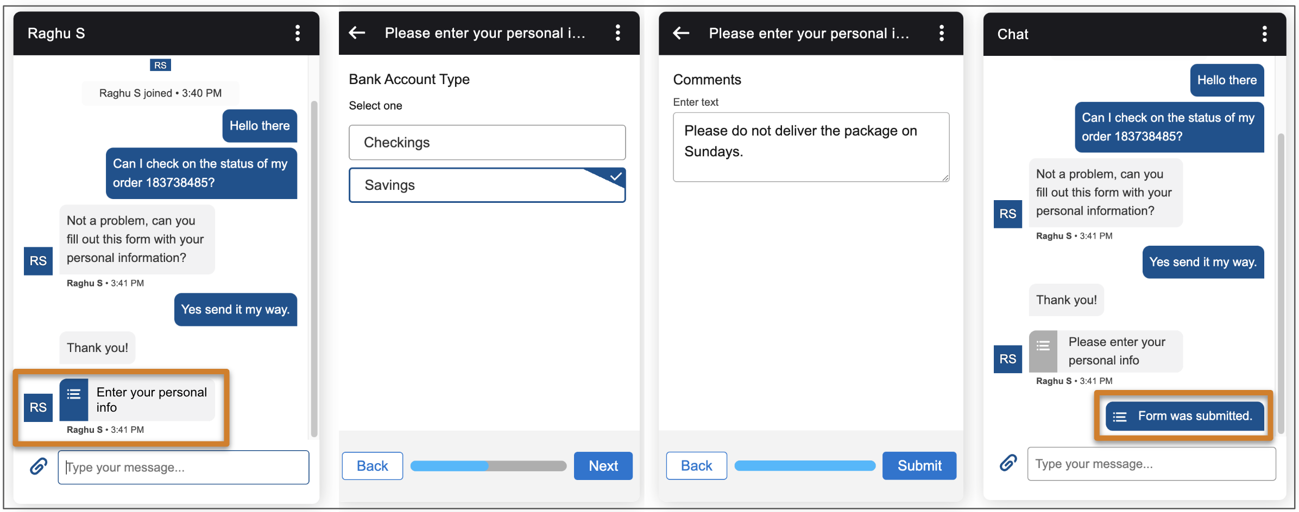Open three-dot menu on Comments form header

pos(941,33)
